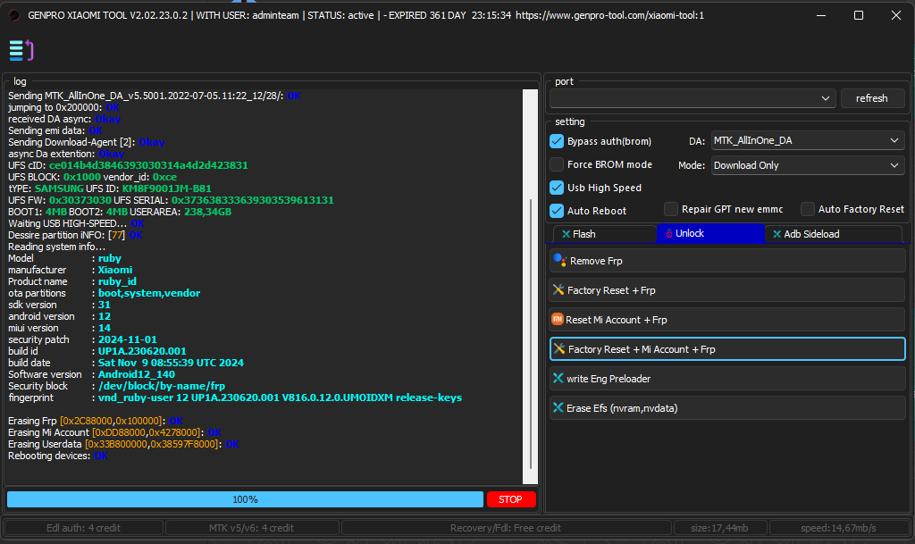
Task: Click the Remove Frp Google icon
Action: point(559,260)
